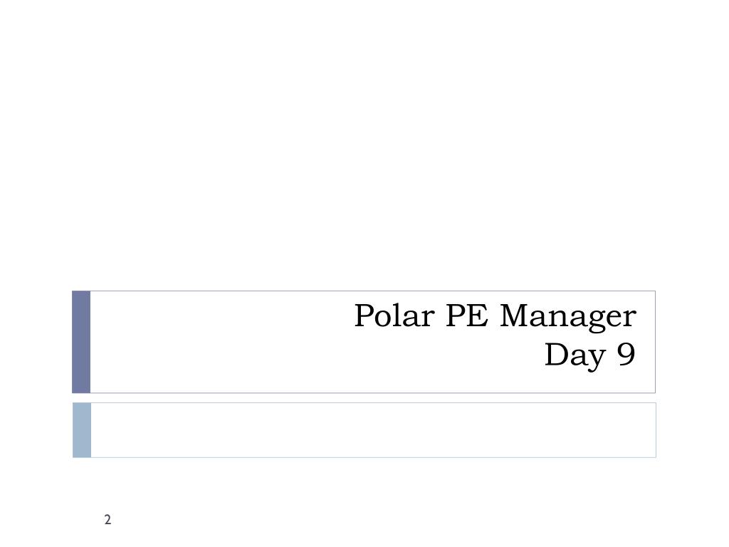The height and width of the screenshot is (547, 729).
Task: Click the word "Day" in title
Action: [575, 357]
